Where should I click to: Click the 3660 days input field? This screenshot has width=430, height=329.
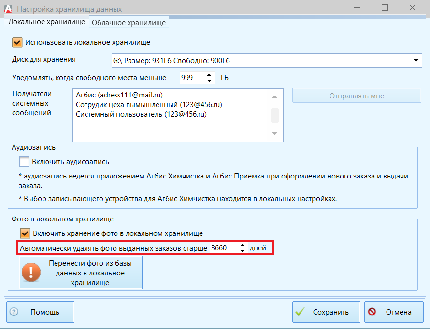pos(224,248)
